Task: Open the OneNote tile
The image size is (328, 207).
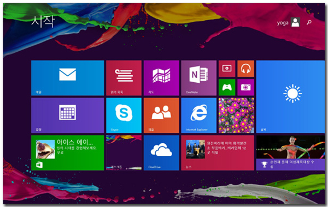Action: [199, 78]
